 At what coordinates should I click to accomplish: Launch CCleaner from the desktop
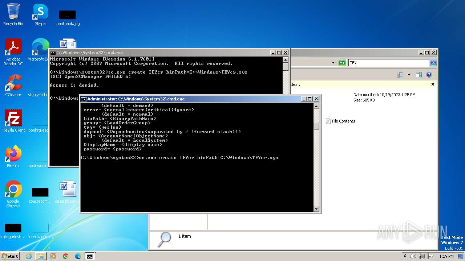13,86
